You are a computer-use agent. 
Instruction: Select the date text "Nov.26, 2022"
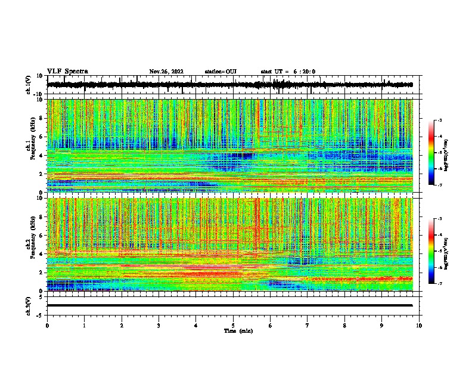166,72
